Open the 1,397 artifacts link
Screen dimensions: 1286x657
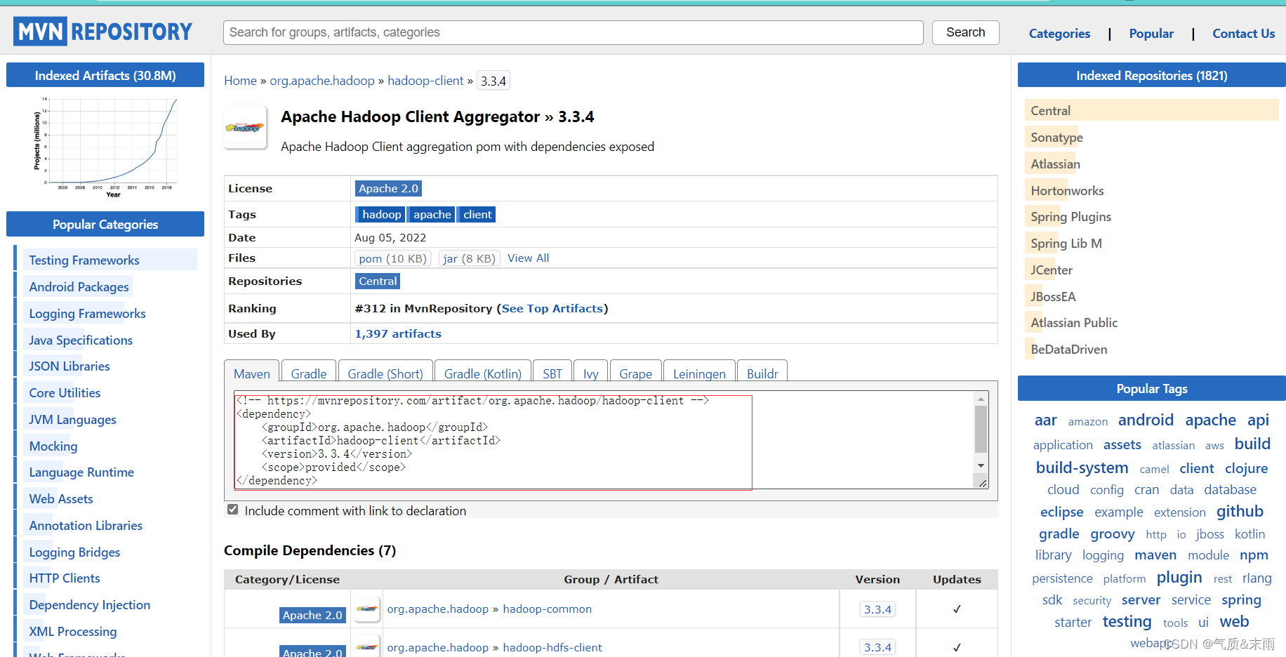[x=398, y=333]
